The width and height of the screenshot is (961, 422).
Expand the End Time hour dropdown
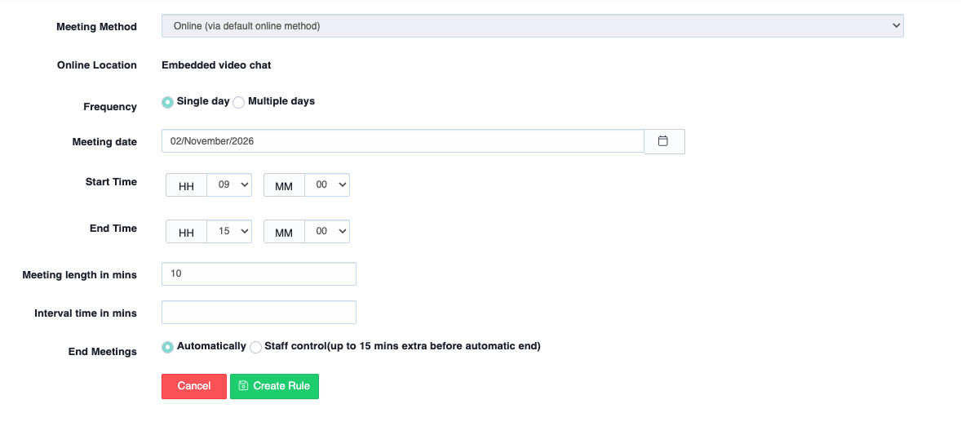229,232
